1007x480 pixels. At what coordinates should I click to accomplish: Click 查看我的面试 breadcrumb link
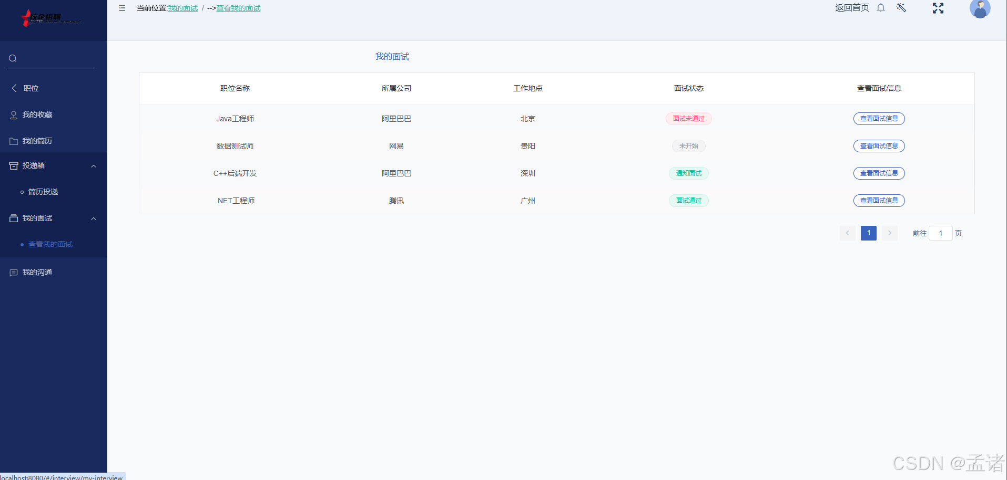tap(238, 8)
